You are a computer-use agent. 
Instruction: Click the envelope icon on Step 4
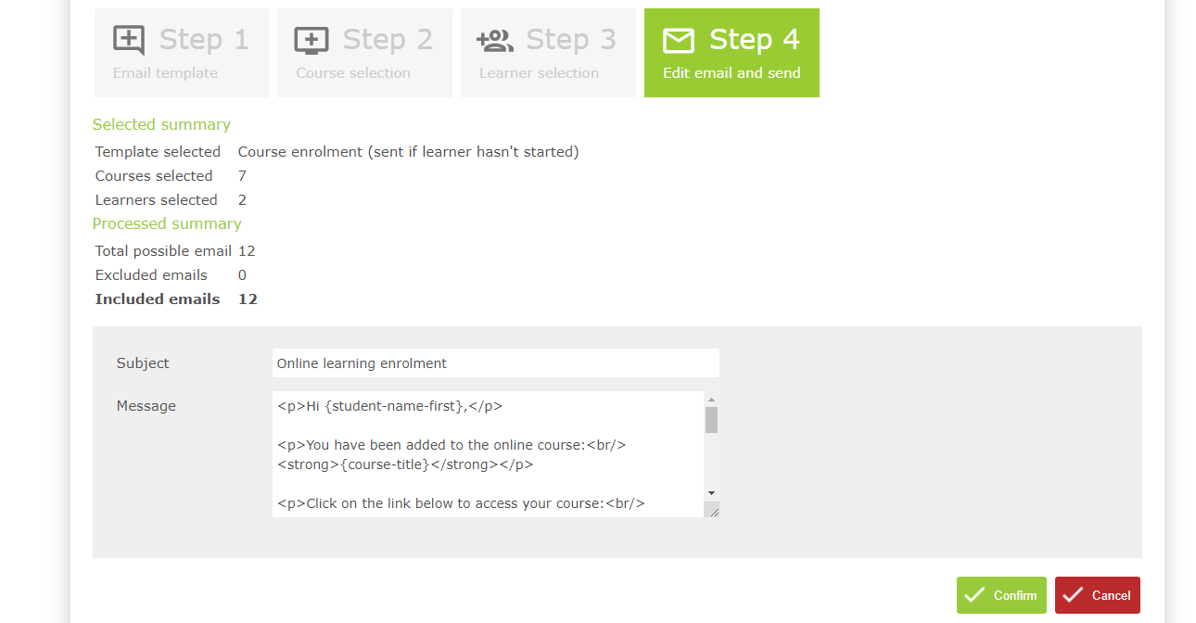[x=678, y=40]
